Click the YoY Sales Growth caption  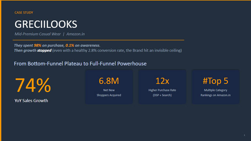click(x=31, y=101)
